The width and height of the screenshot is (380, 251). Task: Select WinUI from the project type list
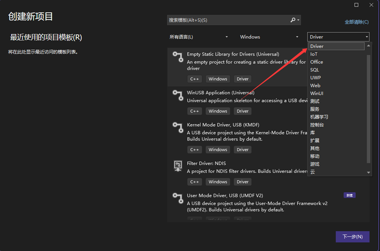(x=337, y=93)
